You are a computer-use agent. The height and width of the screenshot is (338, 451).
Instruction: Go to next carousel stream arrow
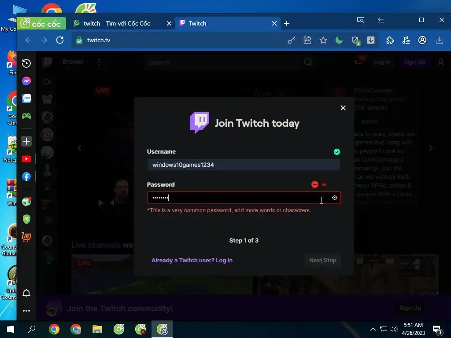pyautogui.click(x=431, y=148)
